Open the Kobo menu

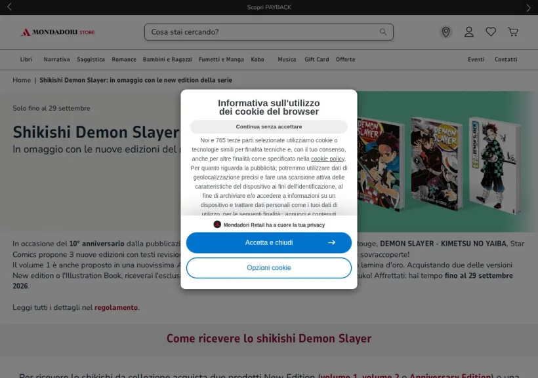pyautogui.click(x=257, y=59)
